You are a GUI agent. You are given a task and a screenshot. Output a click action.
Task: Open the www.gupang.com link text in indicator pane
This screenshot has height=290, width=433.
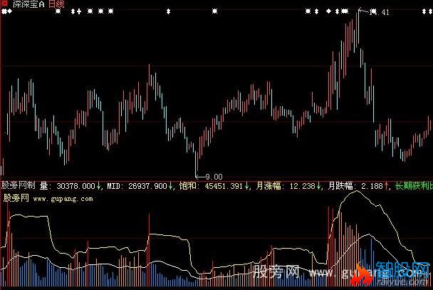[x=63, y=199]
